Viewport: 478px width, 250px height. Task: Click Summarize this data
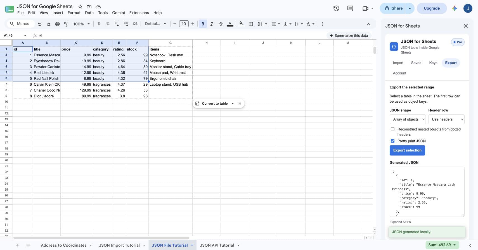click(349, 35)
